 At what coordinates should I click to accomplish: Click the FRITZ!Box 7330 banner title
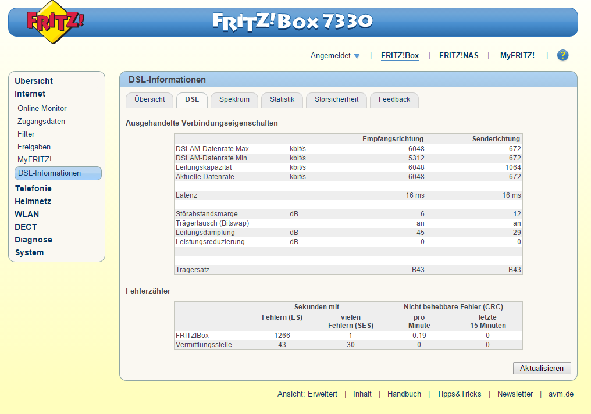(293, 22)
